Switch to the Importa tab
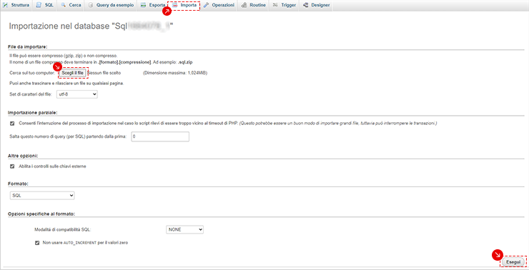529x270 pixels. click(x=184, y=6)
